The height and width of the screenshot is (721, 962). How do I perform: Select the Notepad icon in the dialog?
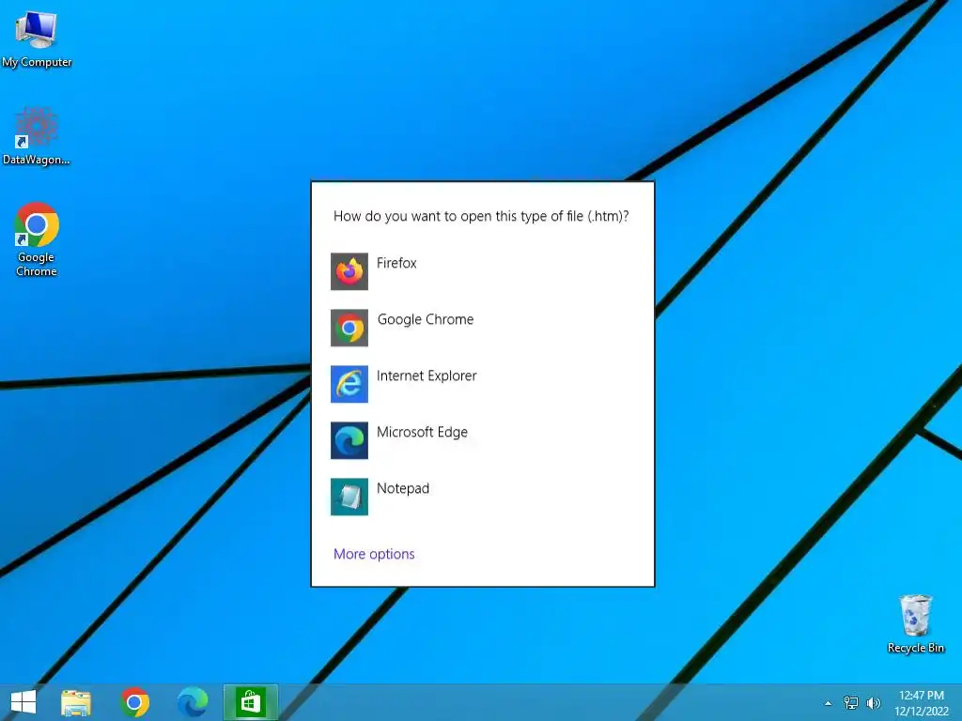point(349,497)
